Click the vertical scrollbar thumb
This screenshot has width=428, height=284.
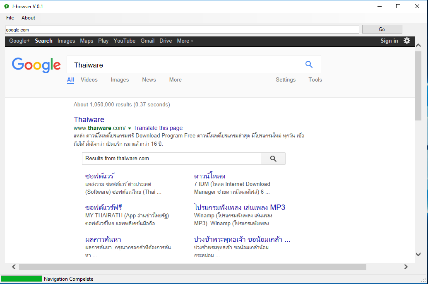[418, 86]
